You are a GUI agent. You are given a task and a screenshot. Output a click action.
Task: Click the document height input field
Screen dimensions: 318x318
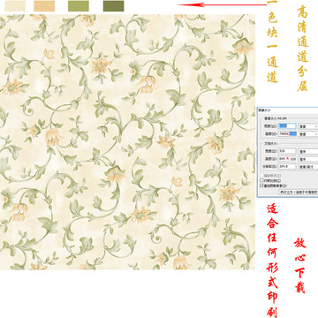tap(287, 159)
